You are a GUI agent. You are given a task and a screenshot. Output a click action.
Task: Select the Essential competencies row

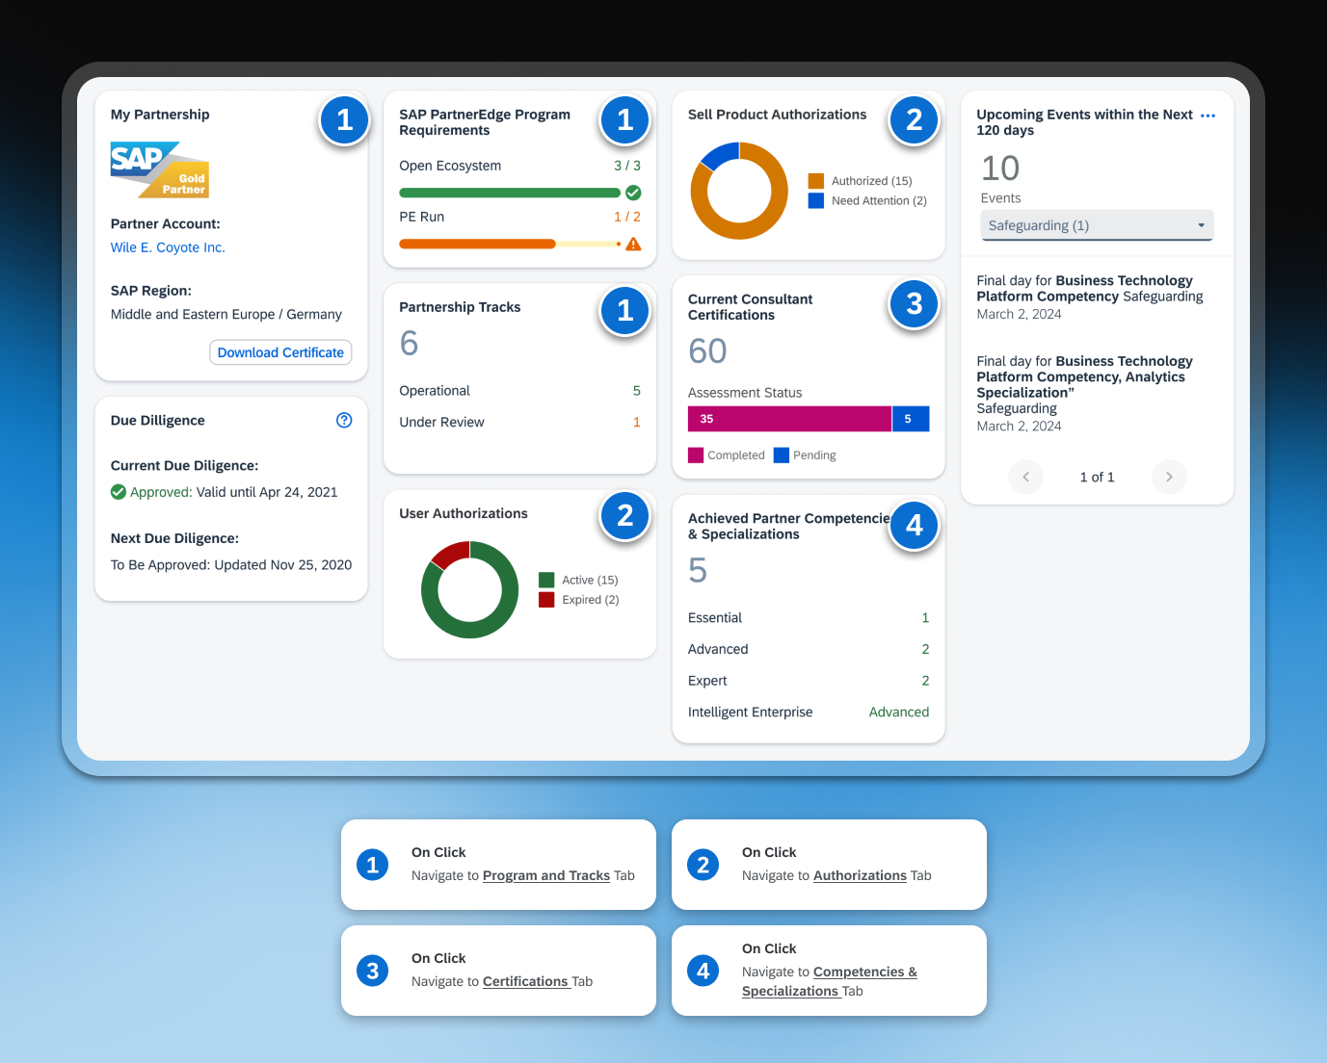[x=809, y=618]
